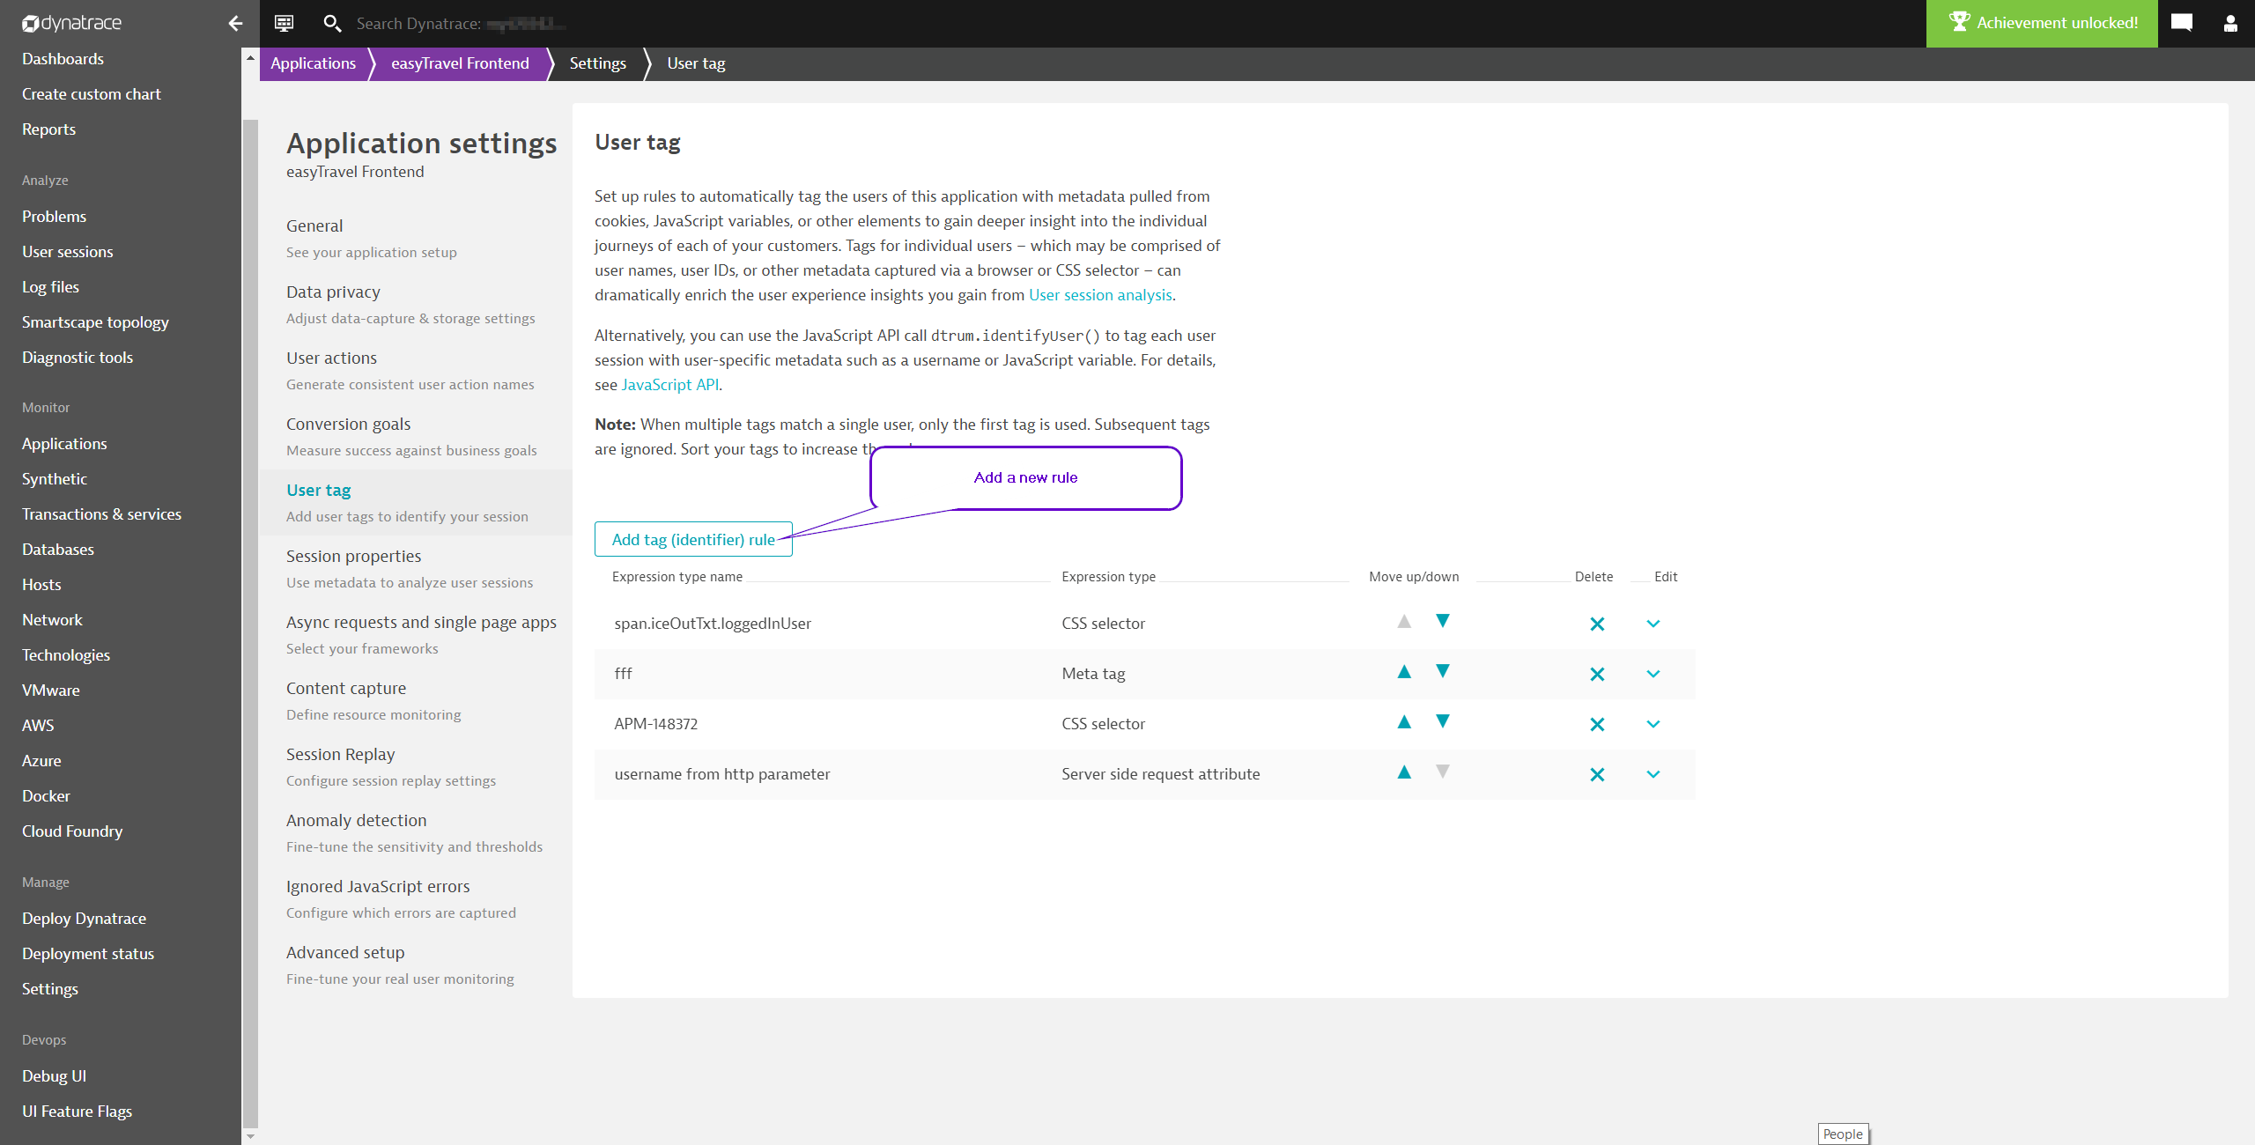Click the search magnifier icon
Viewport: 2255px width, 1145px height.
coord(331,23)
